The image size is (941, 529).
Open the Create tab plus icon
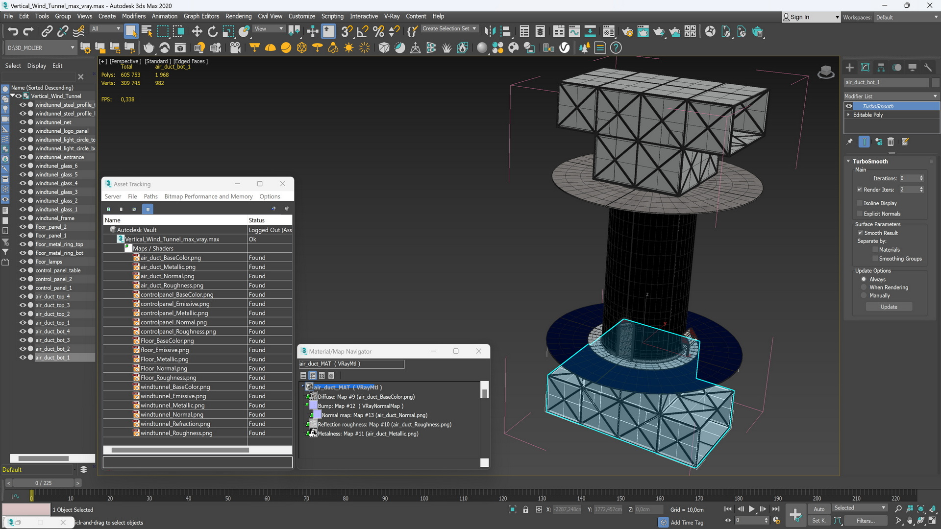(850, 68)
